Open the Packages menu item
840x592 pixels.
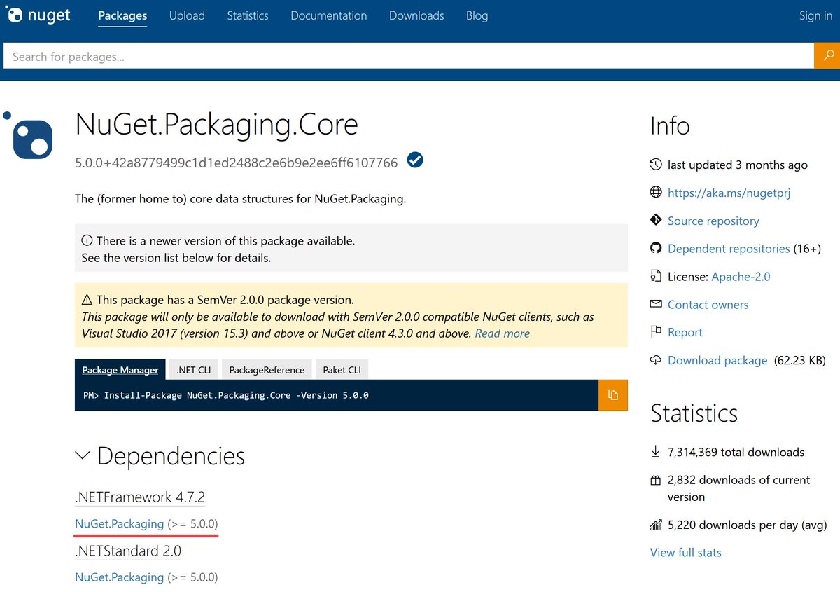(x=122, y=15)
